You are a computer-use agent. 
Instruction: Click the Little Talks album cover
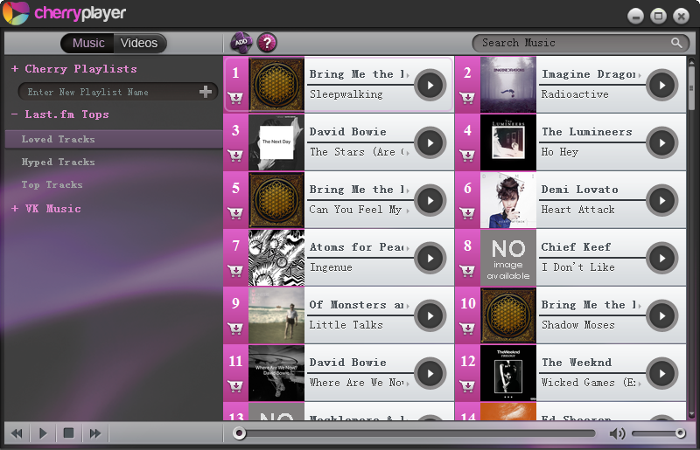point(276,315)
